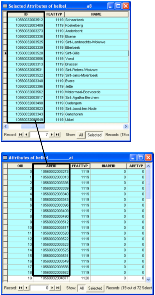
Task: Go to next record in ai table
Action: click(x=52, y=288)
